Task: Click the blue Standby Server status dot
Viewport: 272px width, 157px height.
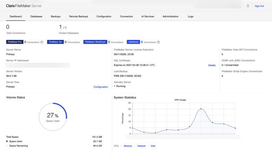Action: (x=114, y=86)
